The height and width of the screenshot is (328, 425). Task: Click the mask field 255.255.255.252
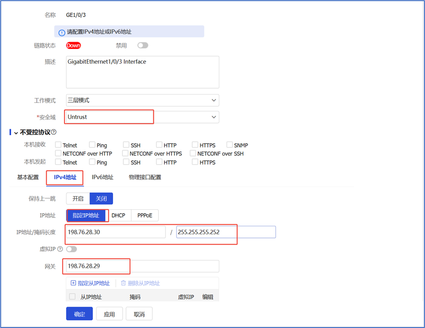(226, 232)
